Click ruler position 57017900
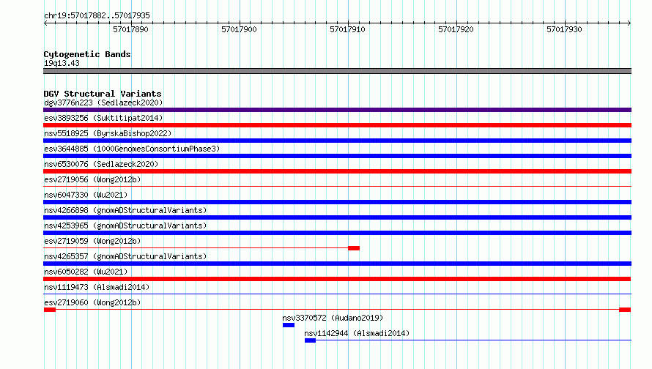The width and height of the screenshot is (652, 369). 239,29
